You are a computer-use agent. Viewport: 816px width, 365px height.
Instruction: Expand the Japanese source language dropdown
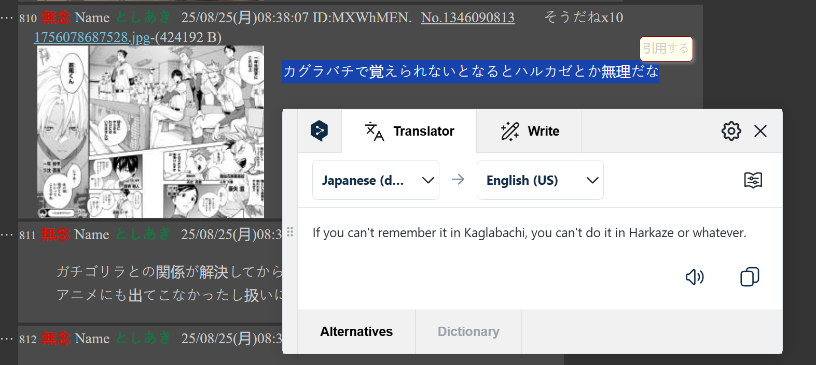pos(376,180)
